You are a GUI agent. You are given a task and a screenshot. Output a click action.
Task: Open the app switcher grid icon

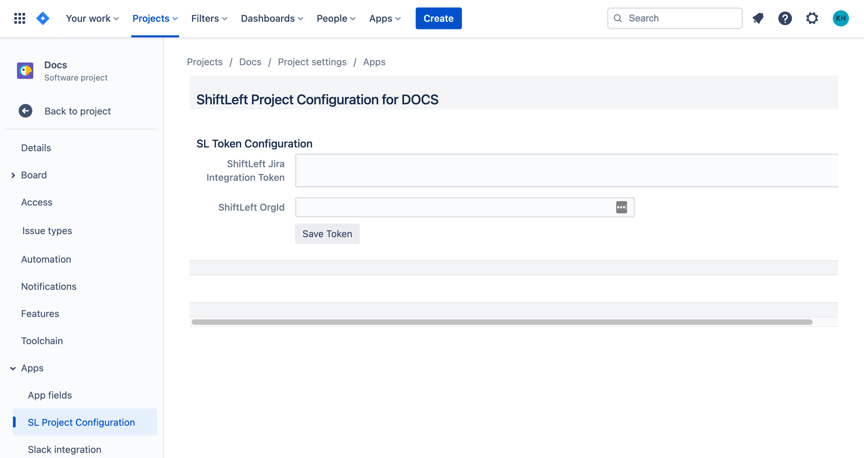(x=20, y=18)
